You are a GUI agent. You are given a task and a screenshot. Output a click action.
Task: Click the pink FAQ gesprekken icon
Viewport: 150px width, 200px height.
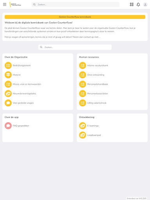[x=8, y=126]
